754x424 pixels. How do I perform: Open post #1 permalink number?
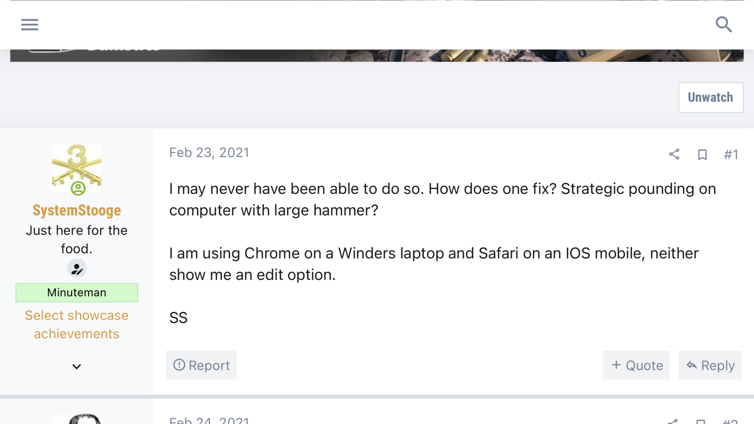click(731, 155)
